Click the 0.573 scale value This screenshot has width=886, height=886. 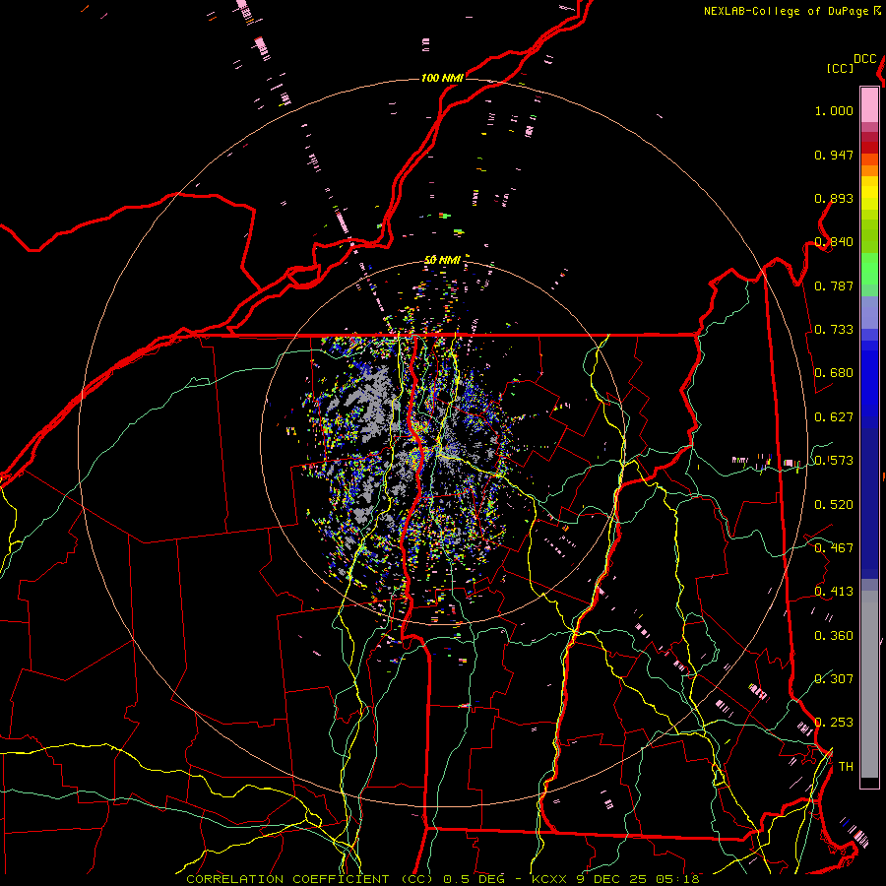834,461
